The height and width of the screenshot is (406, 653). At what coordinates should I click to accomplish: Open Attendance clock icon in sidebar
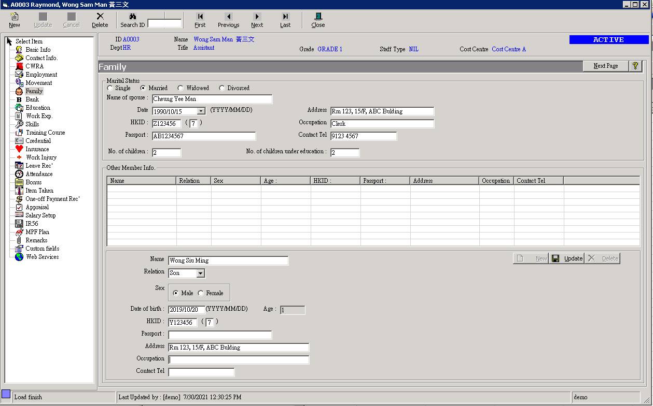click(x=19, y=174)
